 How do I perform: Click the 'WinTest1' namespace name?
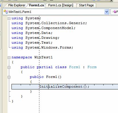44,57
